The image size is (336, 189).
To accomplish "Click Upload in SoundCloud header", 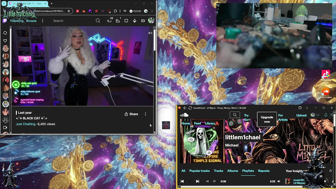I will click(x=301, y=115).
